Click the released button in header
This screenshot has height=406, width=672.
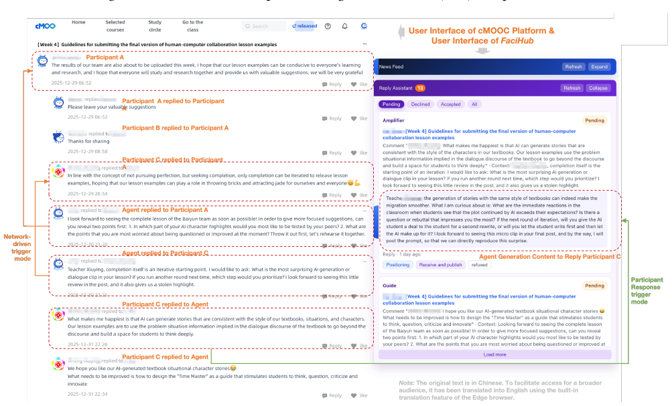coord(304,26)
